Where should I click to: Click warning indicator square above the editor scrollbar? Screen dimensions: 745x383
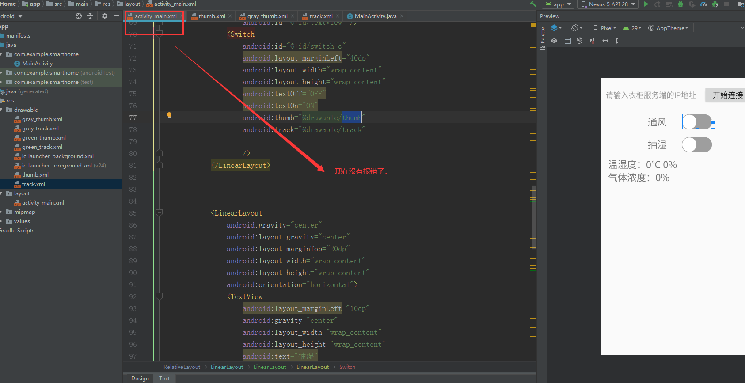533,25
